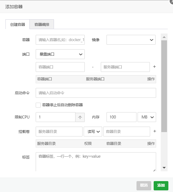The width and height of the screenshot is (173, 192).
Task: Click the vertical scrollbar thumb
Action: 164,86
